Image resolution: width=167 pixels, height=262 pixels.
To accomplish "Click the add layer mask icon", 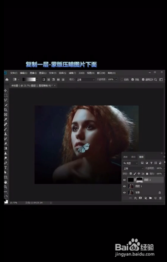I will pos(140,198).
